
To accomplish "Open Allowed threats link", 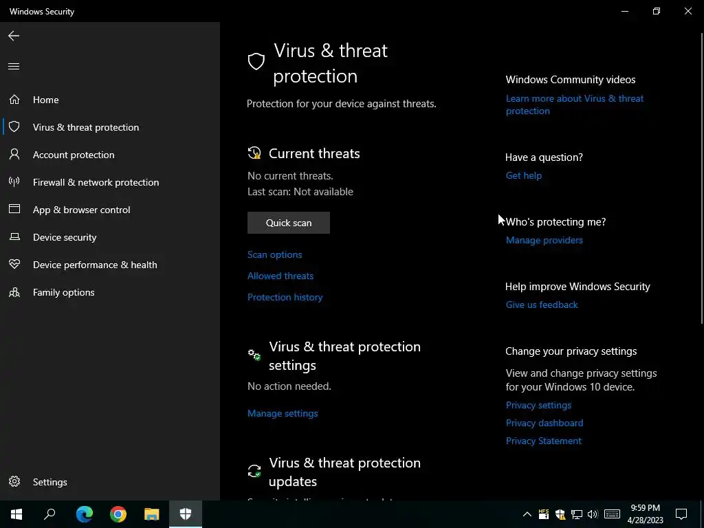I will (x=280, y=276).
